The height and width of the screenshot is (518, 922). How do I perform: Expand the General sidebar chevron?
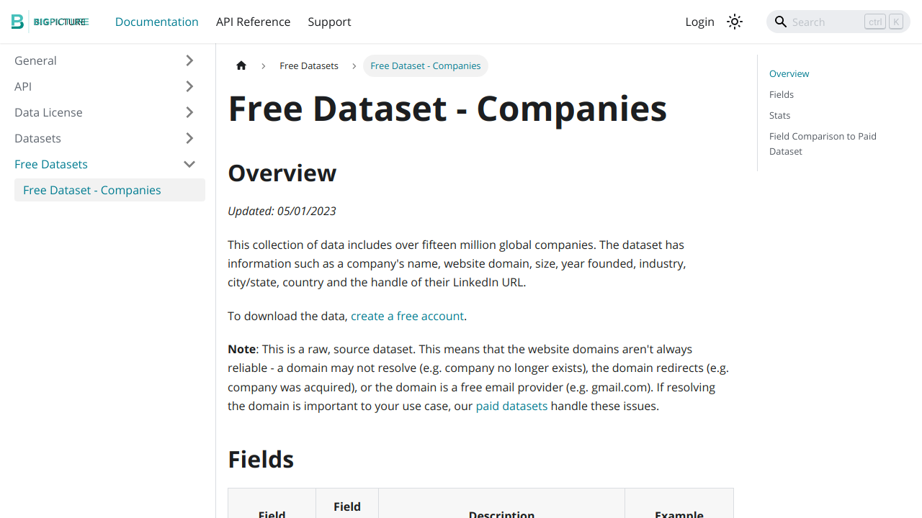click(189, 60)
